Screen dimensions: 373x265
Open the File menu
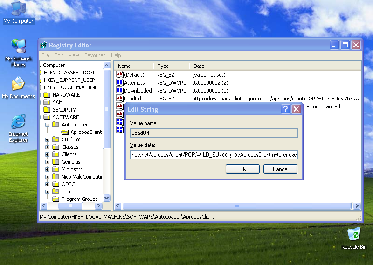(x=45, y=55)
